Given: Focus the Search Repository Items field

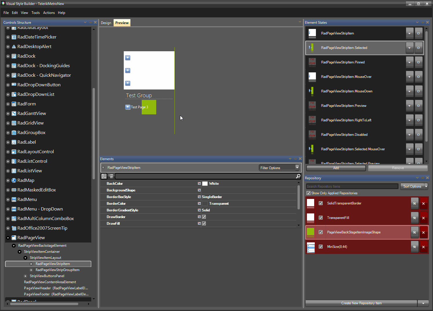Looking at the screenshot, I should point(352,186).
